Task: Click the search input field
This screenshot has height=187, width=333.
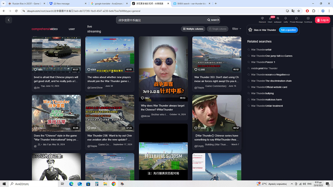Action: click(161, 20)
